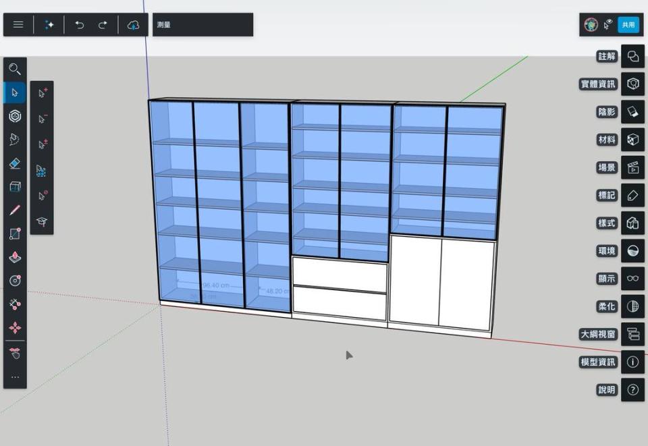The height and width of the screenshot is (446, 648).
Task: Redo the last undone action
Action: coord(103,25)
